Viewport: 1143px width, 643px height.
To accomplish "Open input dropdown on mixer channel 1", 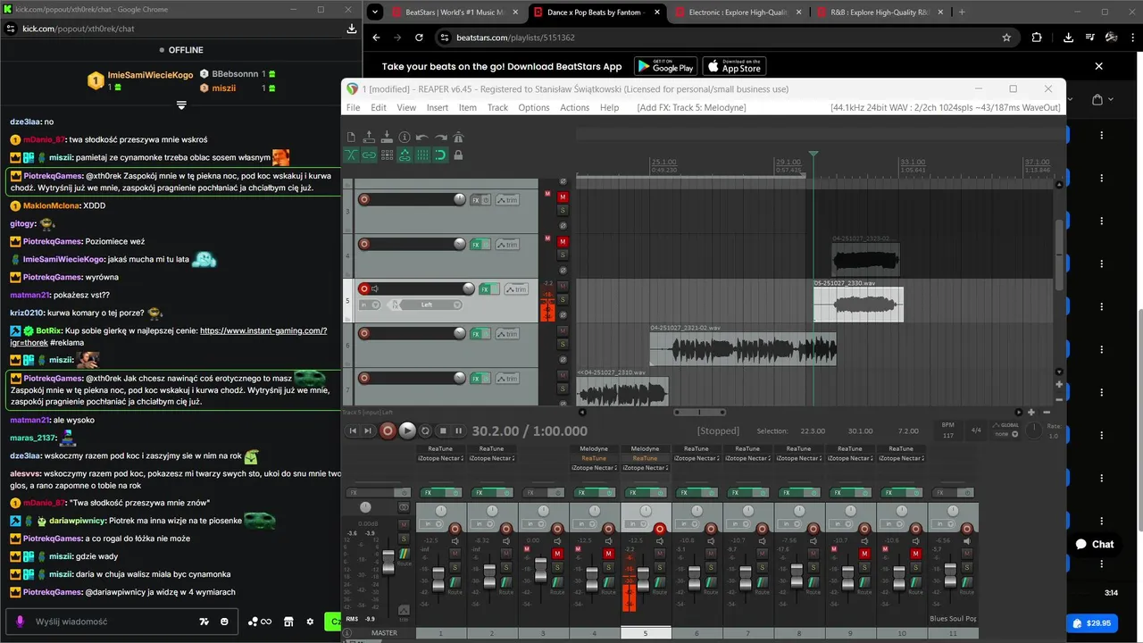I will tap(430, 523).
